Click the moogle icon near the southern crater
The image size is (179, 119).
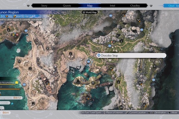coord(33,104)
